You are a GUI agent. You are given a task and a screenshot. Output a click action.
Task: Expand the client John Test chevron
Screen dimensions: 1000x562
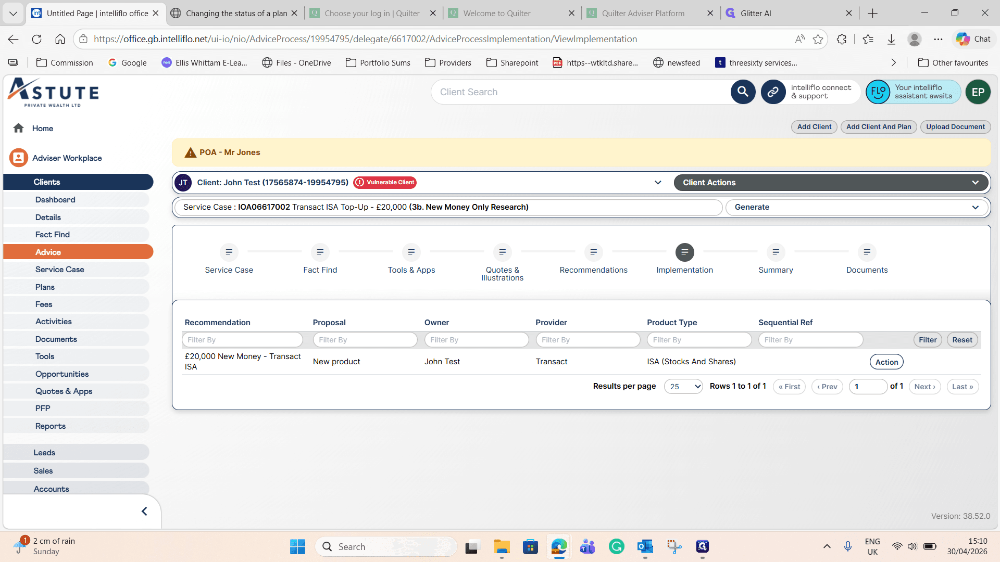658,183
